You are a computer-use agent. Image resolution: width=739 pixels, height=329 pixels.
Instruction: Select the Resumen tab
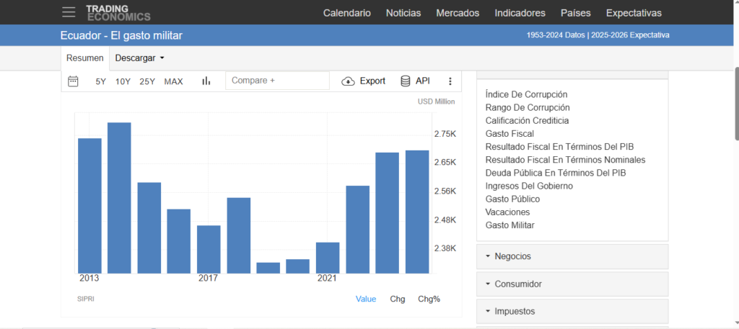click(x=85, y=58)
